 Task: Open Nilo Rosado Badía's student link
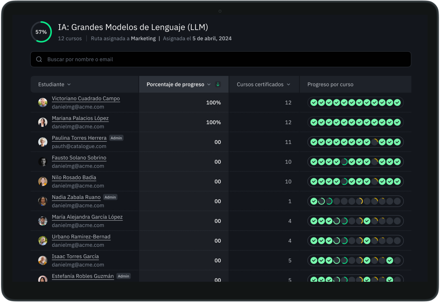coord(74,177)
